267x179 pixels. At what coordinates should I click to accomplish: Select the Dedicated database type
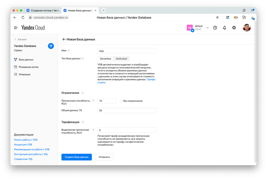point(121,59)
